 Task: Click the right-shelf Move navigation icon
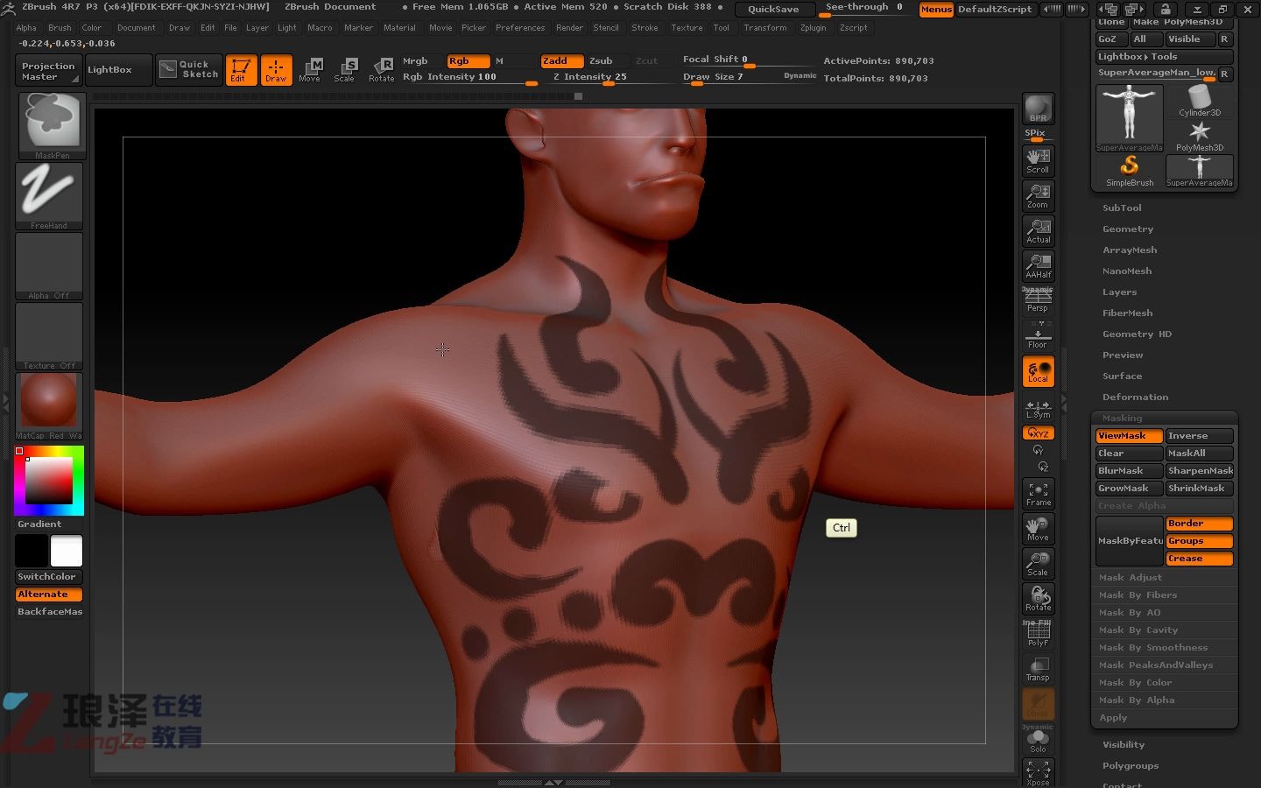click(x=1039, y=529)
